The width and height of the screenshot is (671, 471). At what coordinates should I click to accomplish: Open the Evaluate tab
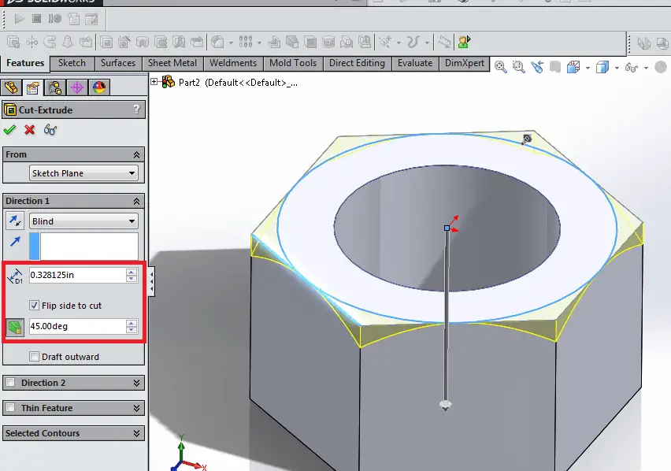click(x=415, y=63)
